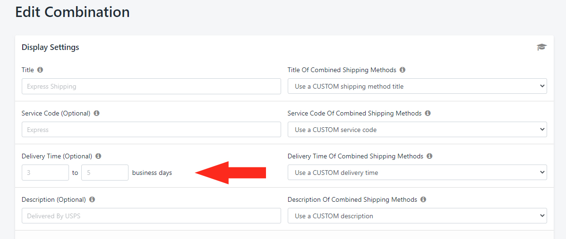Click the Edit Combination page title

pos(73,12)
